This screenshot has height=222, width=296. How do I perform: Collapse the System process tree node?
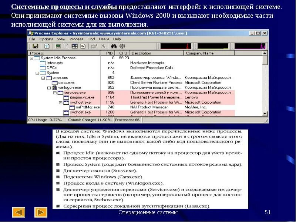(x=37, y=73)
